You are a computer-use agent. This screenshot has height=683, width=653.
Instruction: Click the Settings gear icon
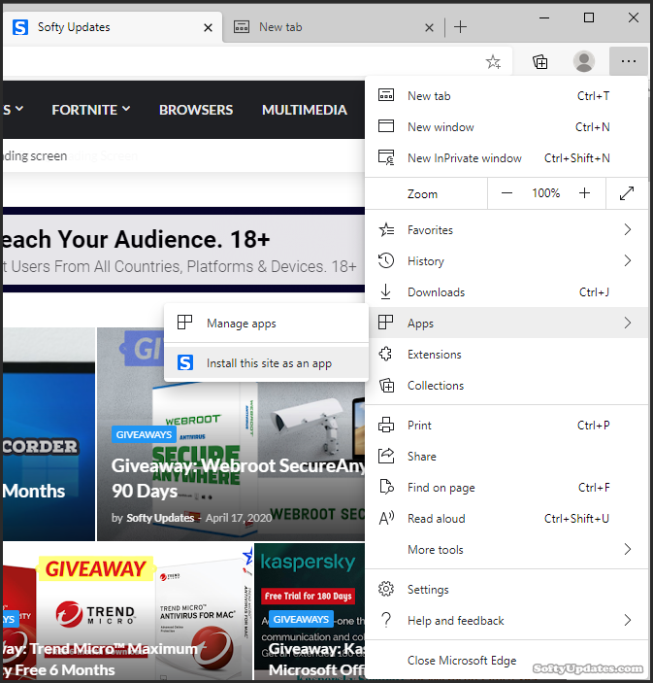[386, 589]
